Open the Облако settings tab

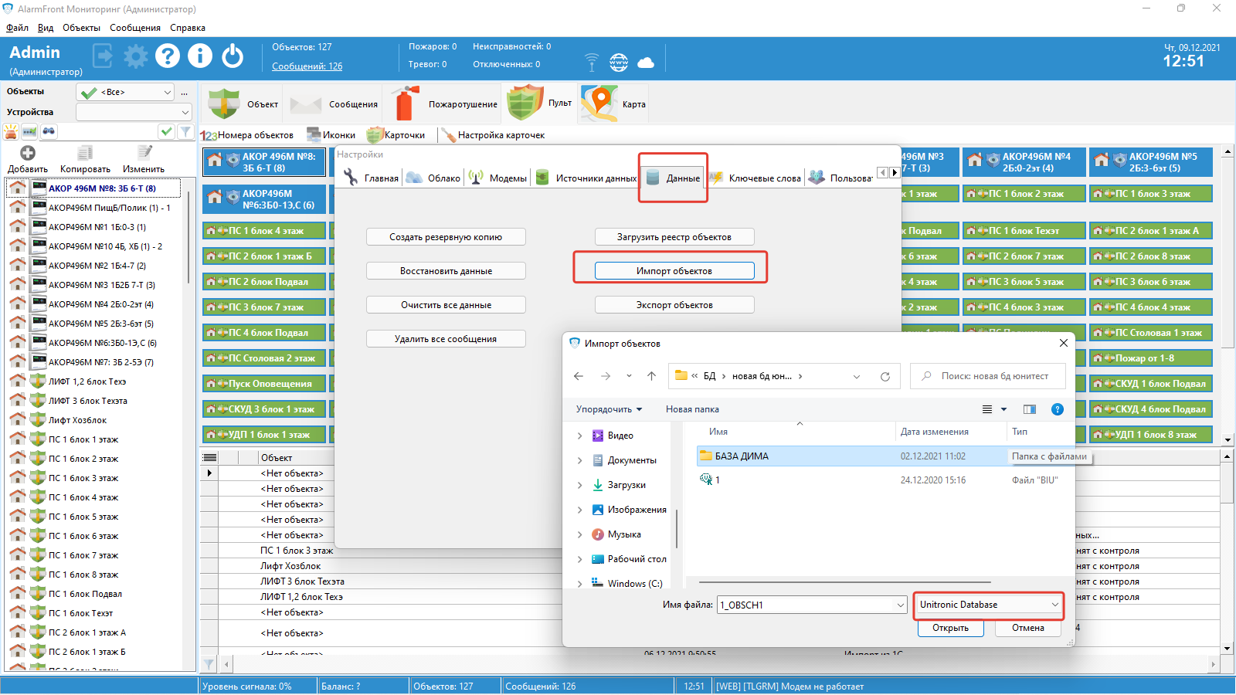pos(433,178)
